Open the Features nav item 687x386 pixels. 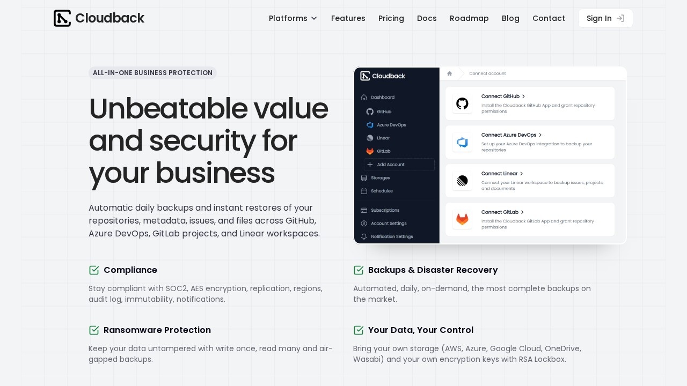pos(348,18)
